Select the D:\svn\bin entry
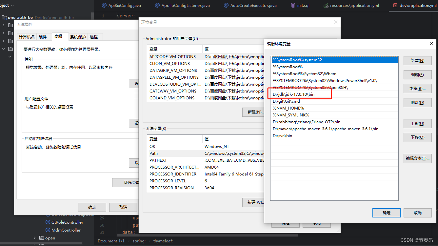Image resolution: width=438 pixels, height=246 pixels. point(334,135)
